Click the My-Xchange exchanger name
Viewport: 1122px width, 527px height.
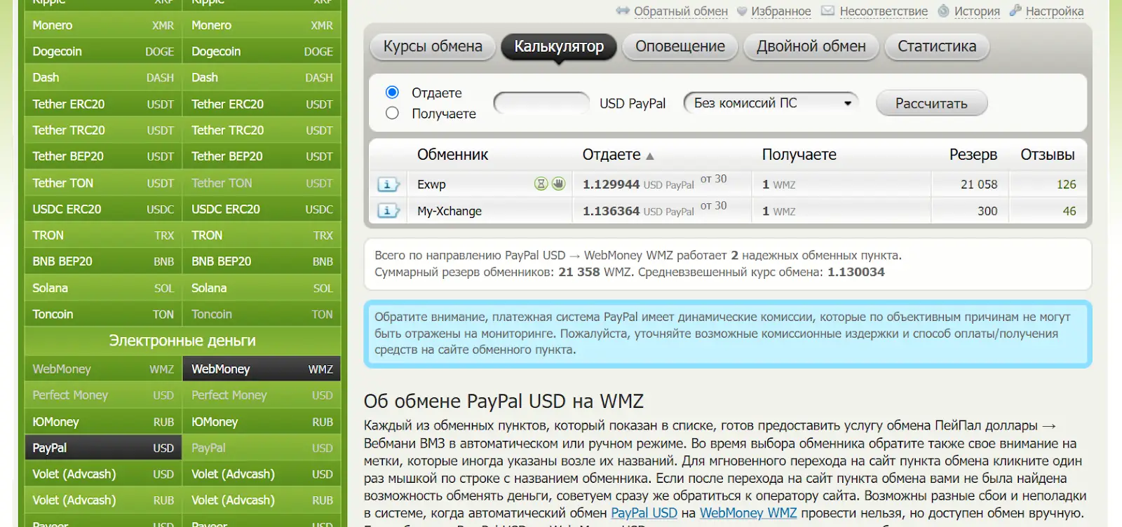pos(450,211)
